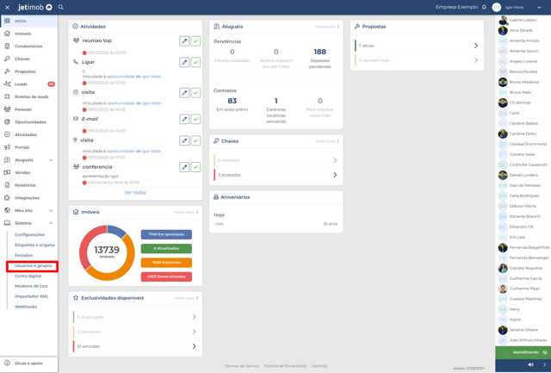Open Chaves sidebar item
The height and width of the screenshot is (373, 551).
click(28, 59)
